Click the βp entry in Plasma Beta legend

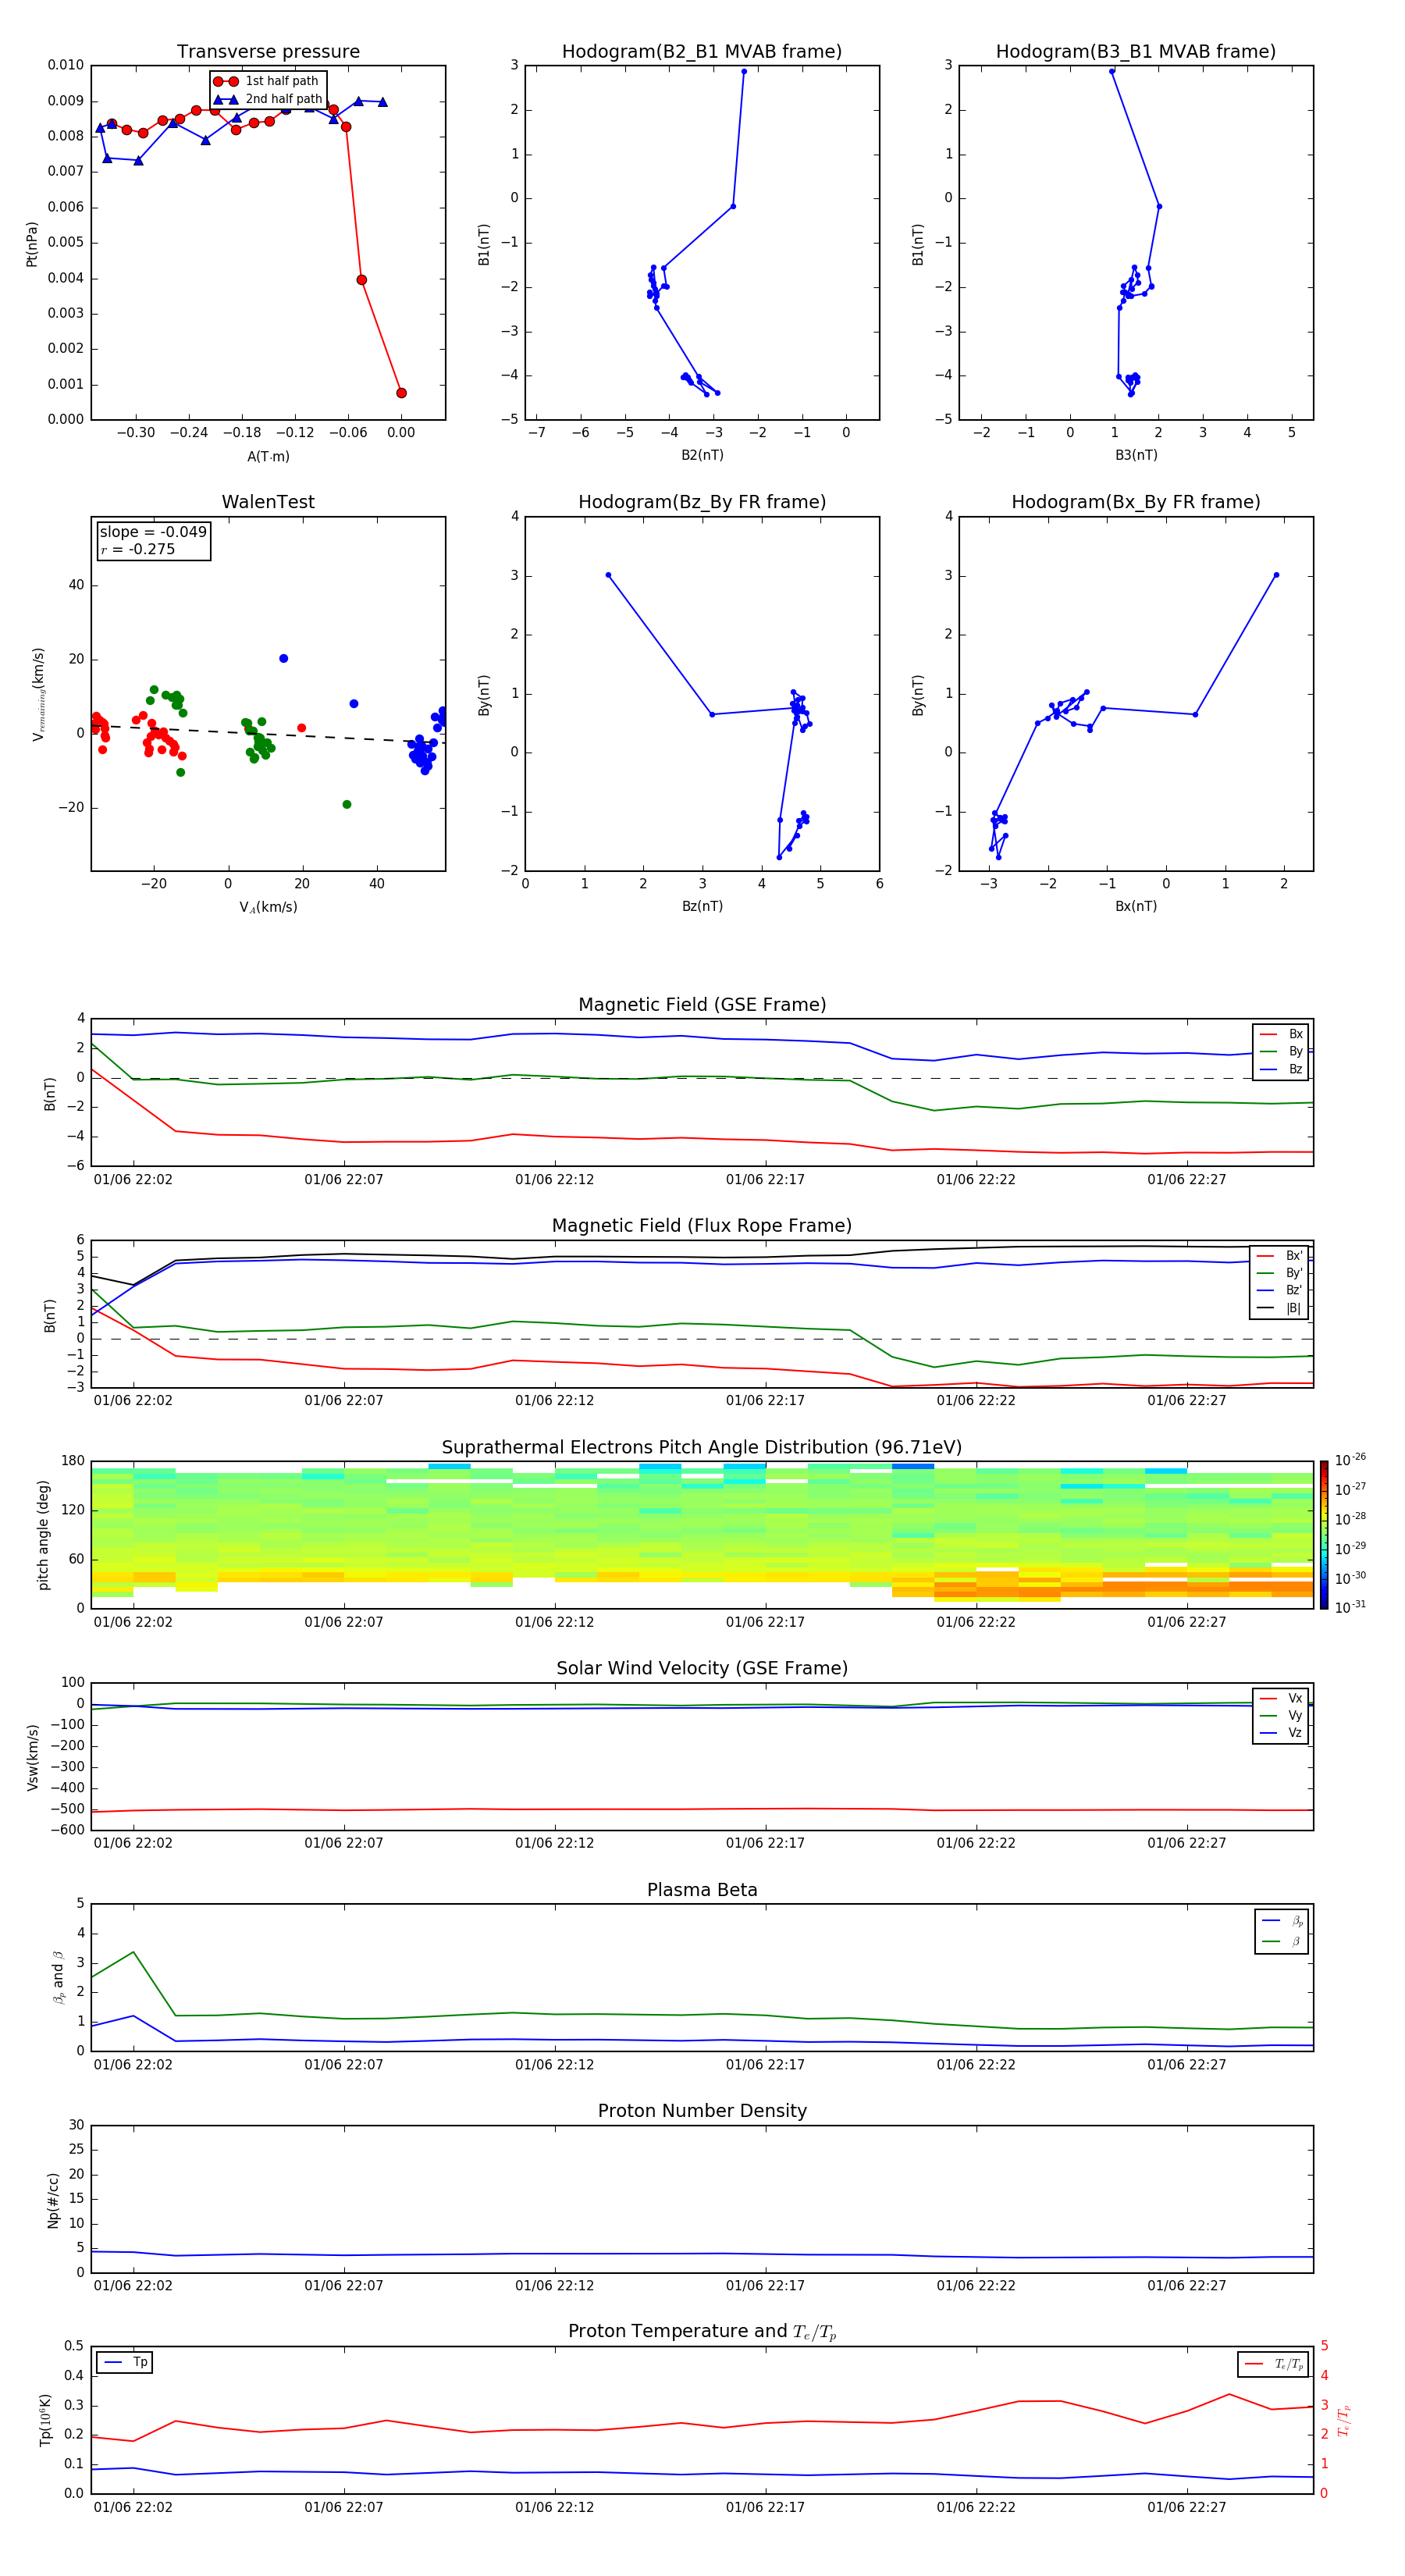(x=1282, y=1920)
